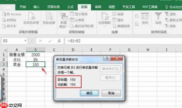Click the 从表格 icon

77,20
